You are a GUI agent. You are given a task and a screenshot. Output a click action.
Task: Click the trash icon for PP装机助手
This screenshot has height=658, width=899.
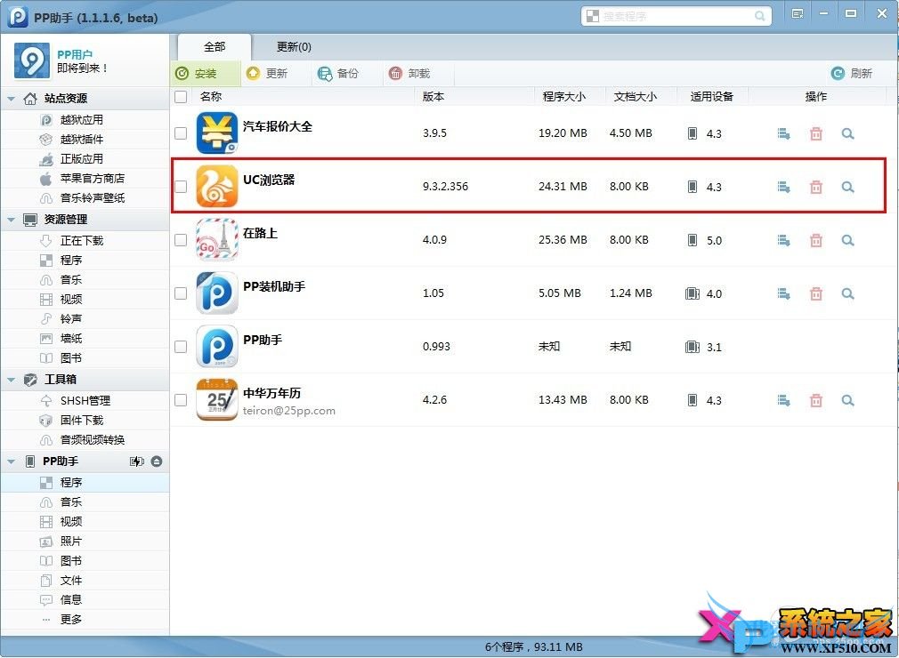tap(816, 293)
